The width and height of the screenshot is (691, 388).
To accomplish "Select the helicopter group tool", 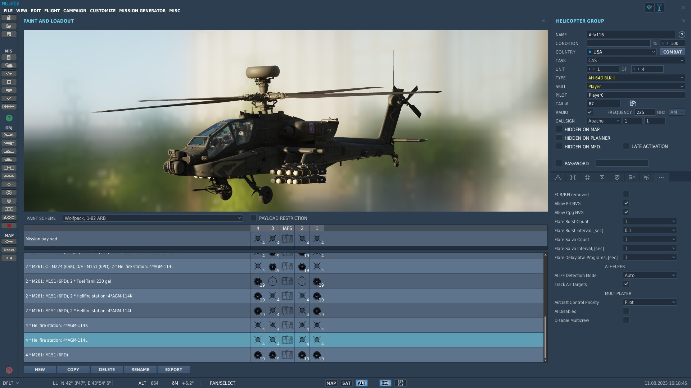I will pyautogui.click(x=9, y=143).
